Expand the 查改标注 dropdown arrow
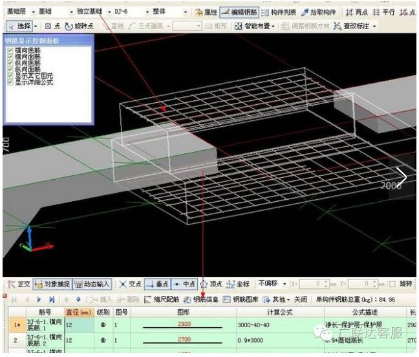419x357 pixels. tap(374, 27)
